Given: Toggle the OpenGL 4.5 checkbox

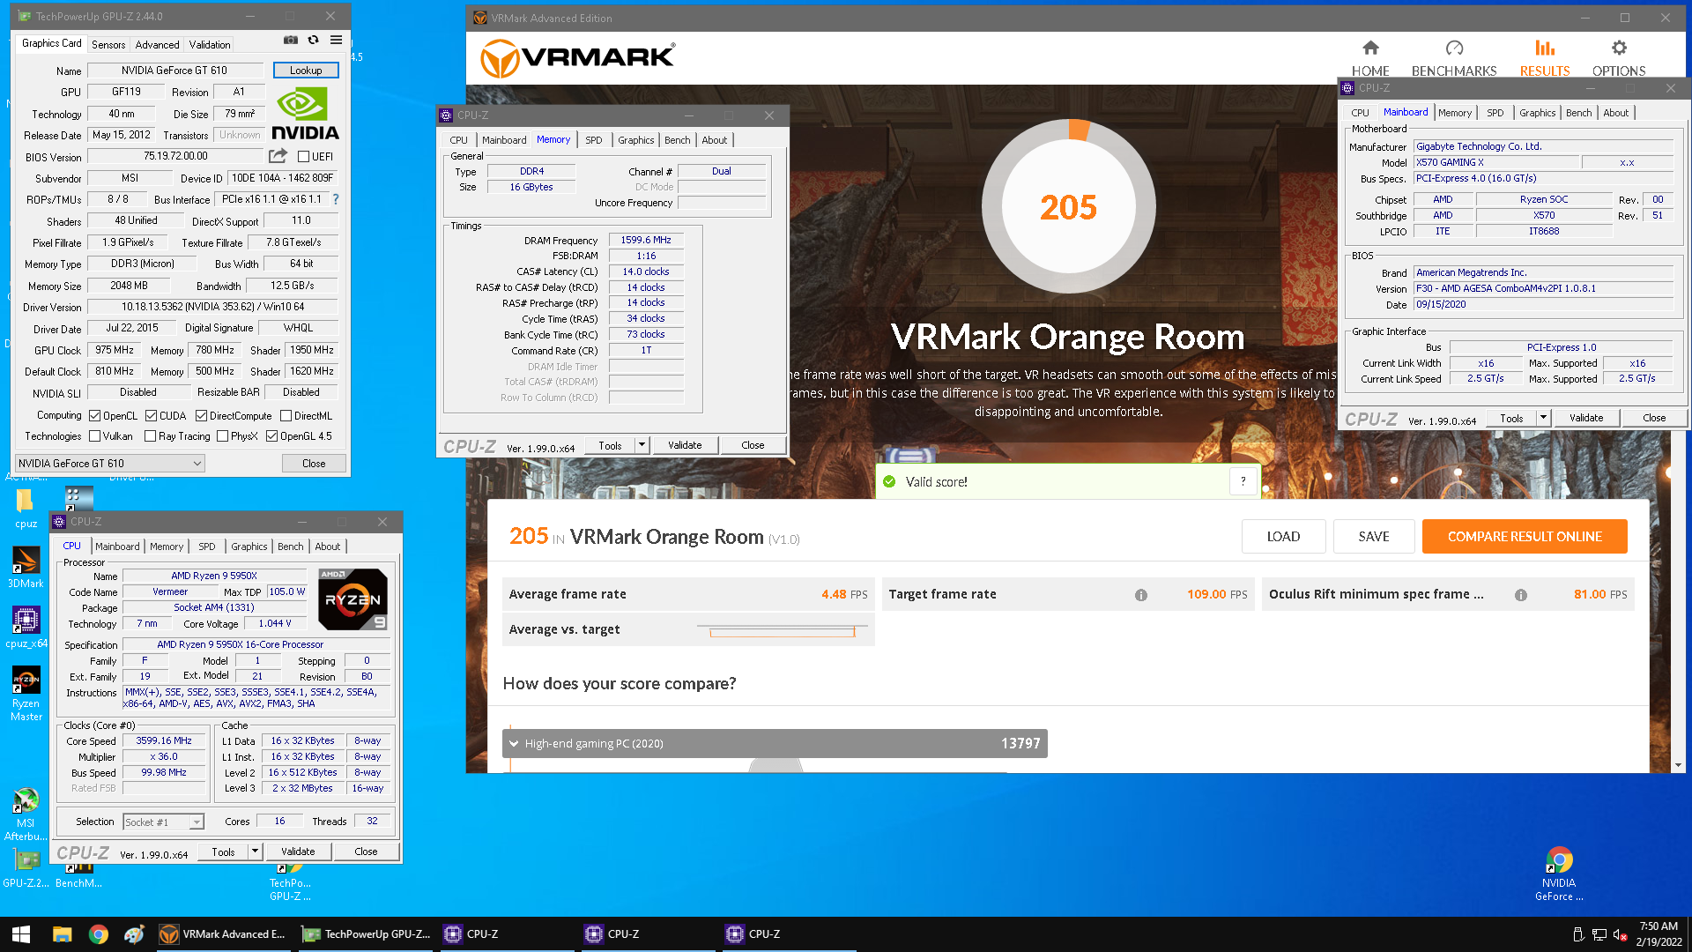Looking at the screenshot, I should pyautogui.click(x=271, y=436).
